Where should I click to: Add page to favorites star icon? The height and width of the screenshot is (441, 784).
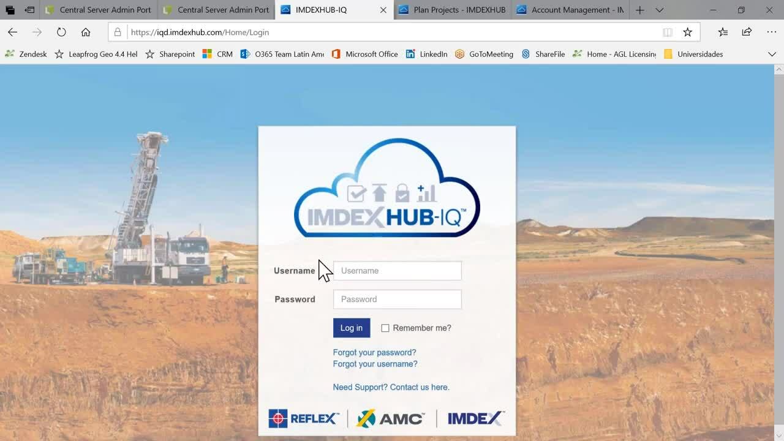688,32
